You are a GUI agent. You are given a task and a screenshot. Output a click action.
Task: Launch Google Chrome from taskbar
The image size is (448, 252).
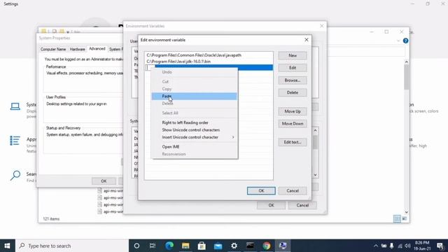pyautogui.click(x=267, y=246)
